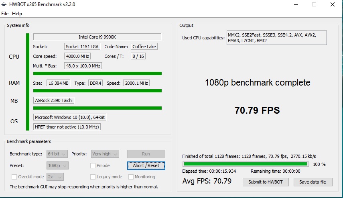Click the Abort / Reset button

(x=146, y=165)
